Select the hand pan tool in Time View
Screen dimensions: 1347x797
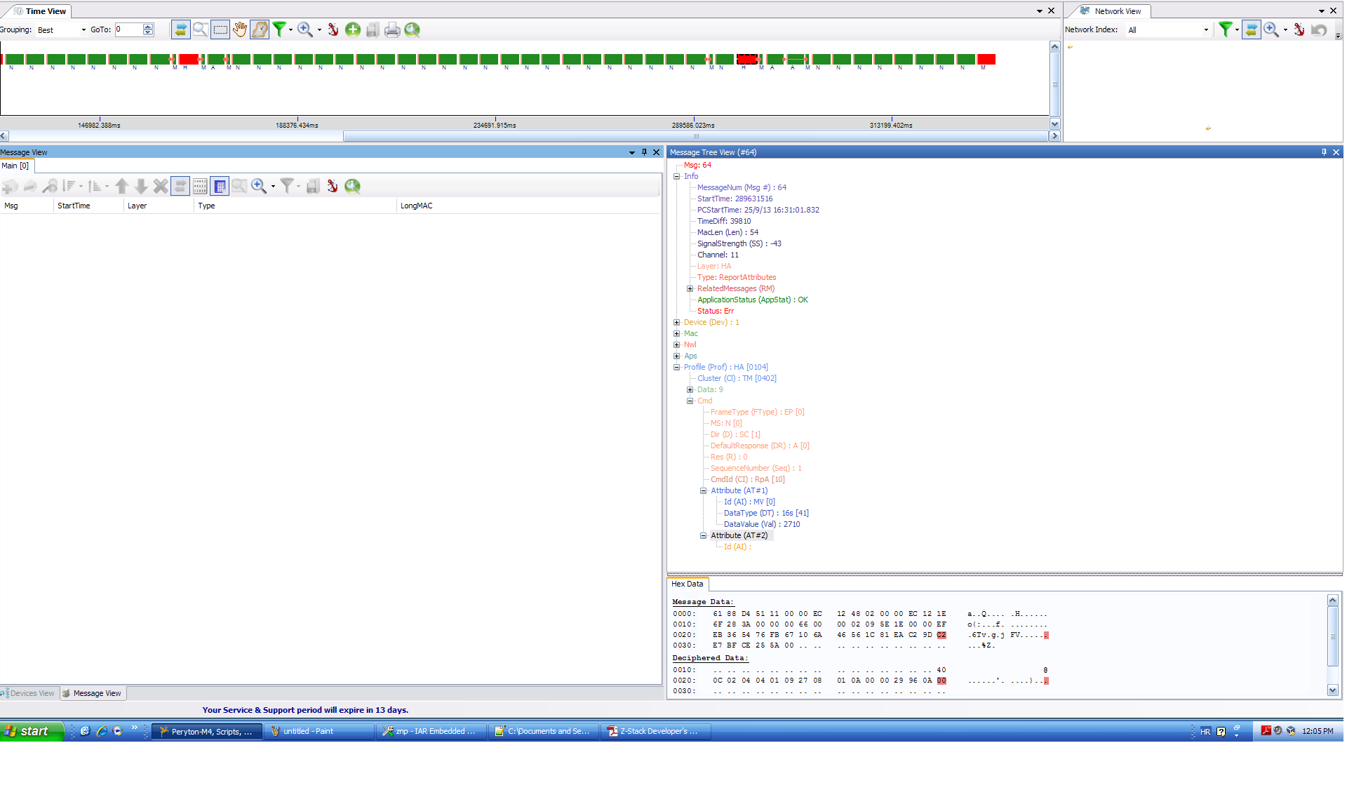240,29
